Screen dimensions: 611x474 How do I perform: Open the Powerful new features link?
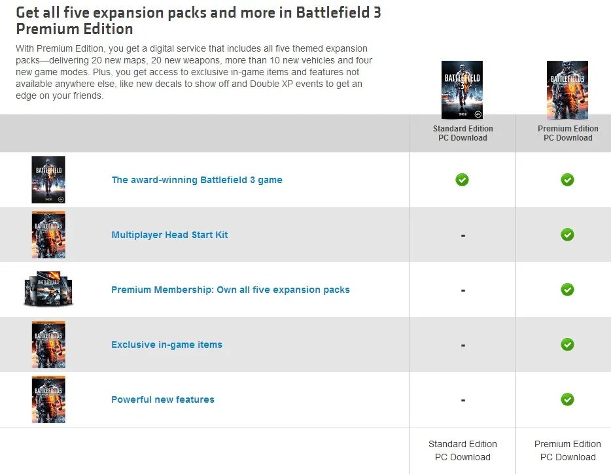coord(163,399)
